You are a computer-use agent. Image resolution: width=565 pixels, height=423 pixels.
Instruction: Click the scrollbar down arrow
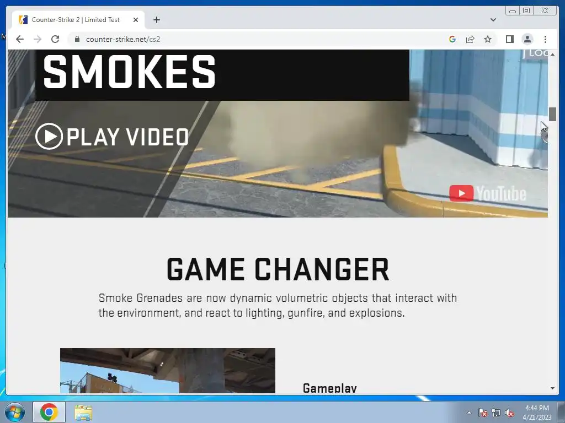(553, 388)
